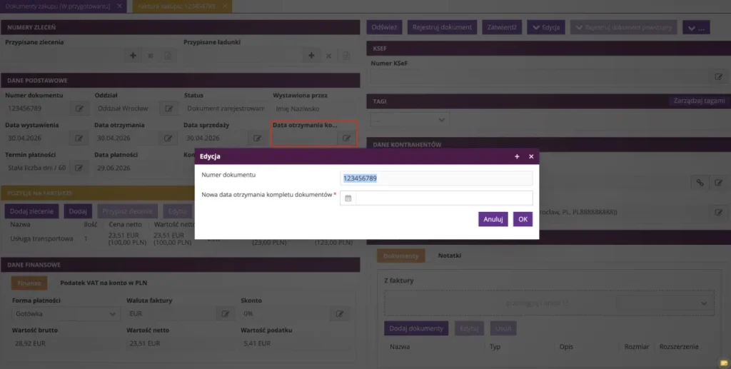Image resolution: width=731 pixels, height=369 pixels.
Task: Edit the Data otrzymania date
Action: 168,138
